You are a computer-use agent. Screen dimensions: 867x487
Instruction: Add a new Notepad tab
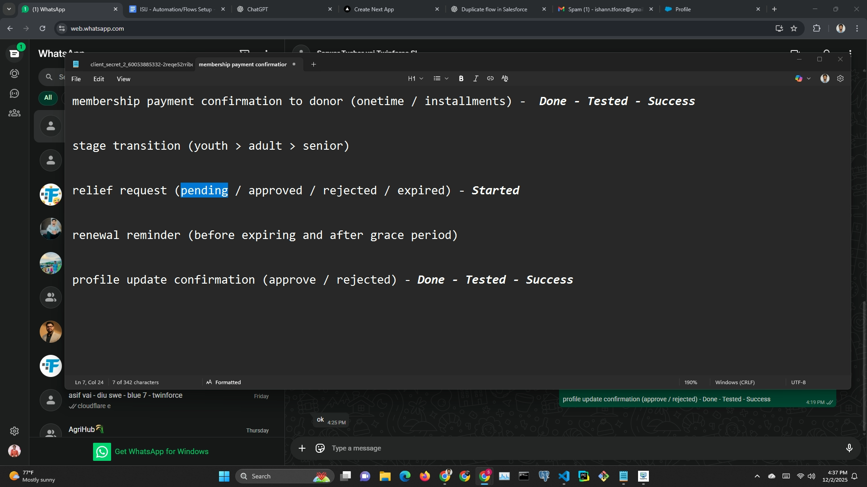313,64
